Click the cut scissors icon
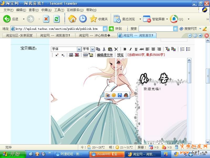The height and width of the screenshot is (158, 210). point(104,49)
